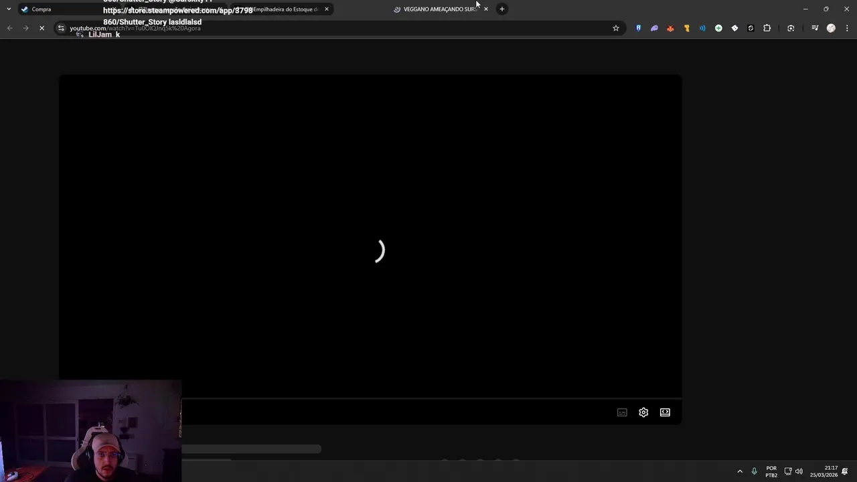The image size is (857, 482).
Task: Go back to previous page
Action: (x=9, y=28)
